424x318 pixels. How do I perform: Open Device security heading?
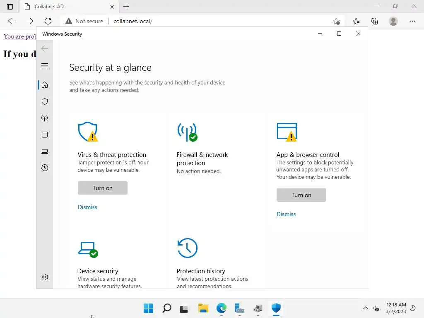pyautogui.click(x=98, y=271)
